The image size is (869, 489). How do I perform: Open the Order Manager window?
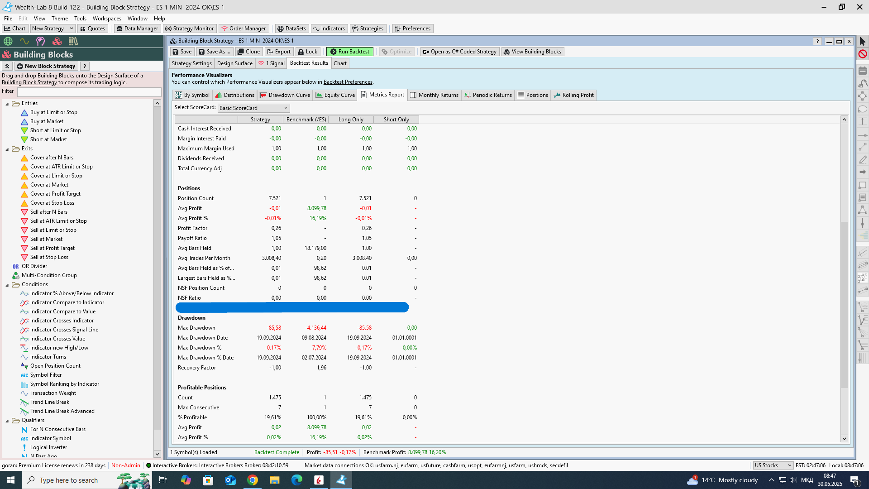click(x=244, y=29)
